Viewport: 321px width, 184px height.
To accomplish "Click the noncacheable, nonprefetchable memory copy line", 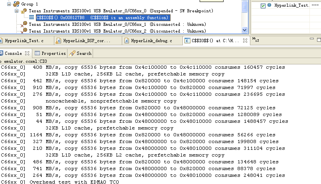I will pyautogui.click(x=111, y=101).
